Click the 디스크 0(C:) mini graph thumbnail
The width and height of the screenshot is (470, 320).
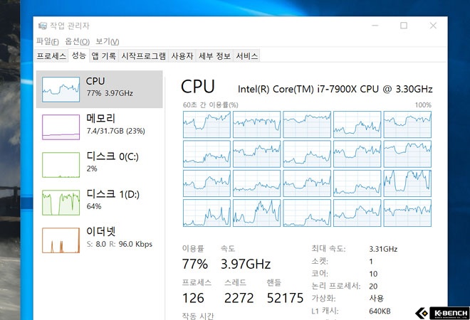61,165
